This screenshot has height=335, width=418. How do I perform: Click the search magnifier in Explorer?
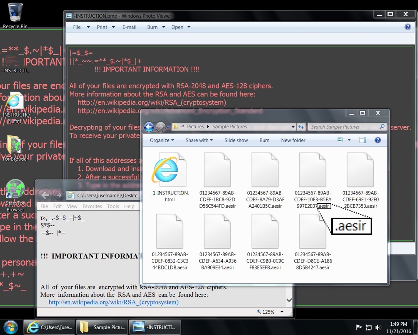click(x=382, y=127)
